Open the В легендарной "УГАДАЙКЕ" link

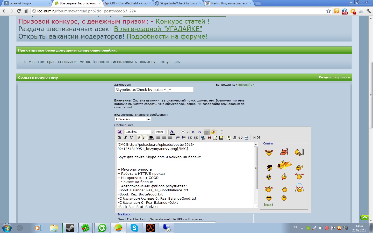click(x=158, y=29)
